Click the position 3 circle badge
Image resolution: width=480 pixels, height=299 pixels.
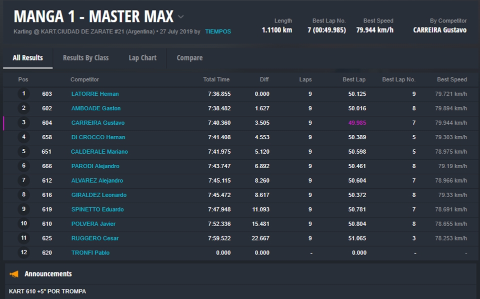pos(23,123)
